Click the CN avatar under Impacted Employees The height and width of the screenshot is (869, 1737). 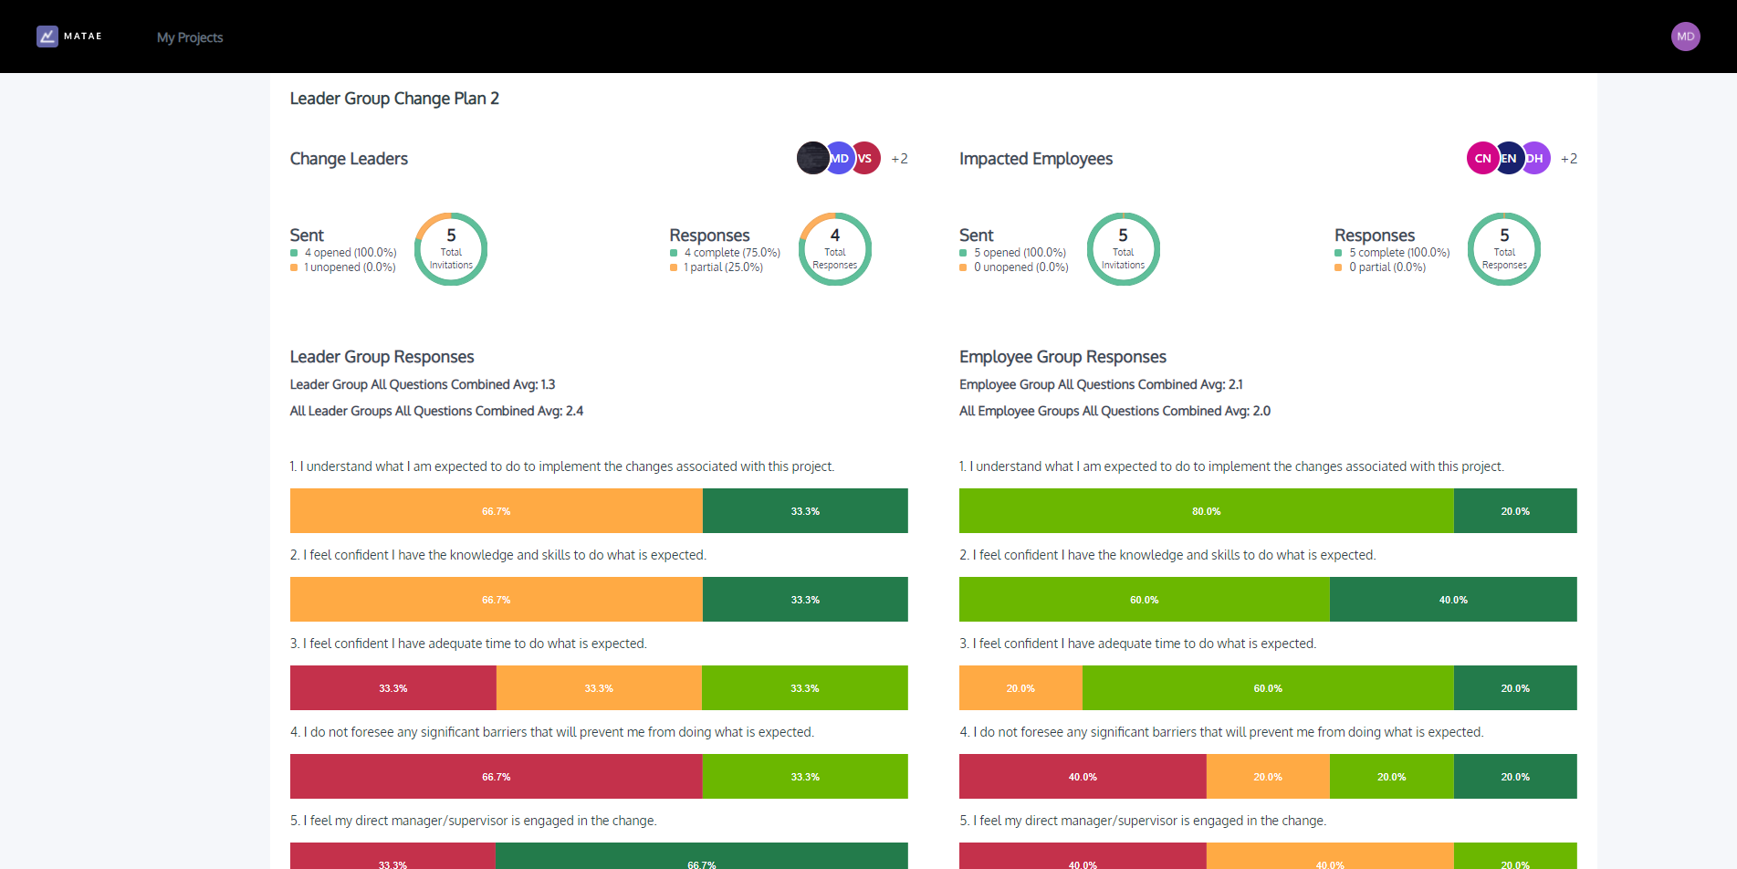tap(1481, 157)
